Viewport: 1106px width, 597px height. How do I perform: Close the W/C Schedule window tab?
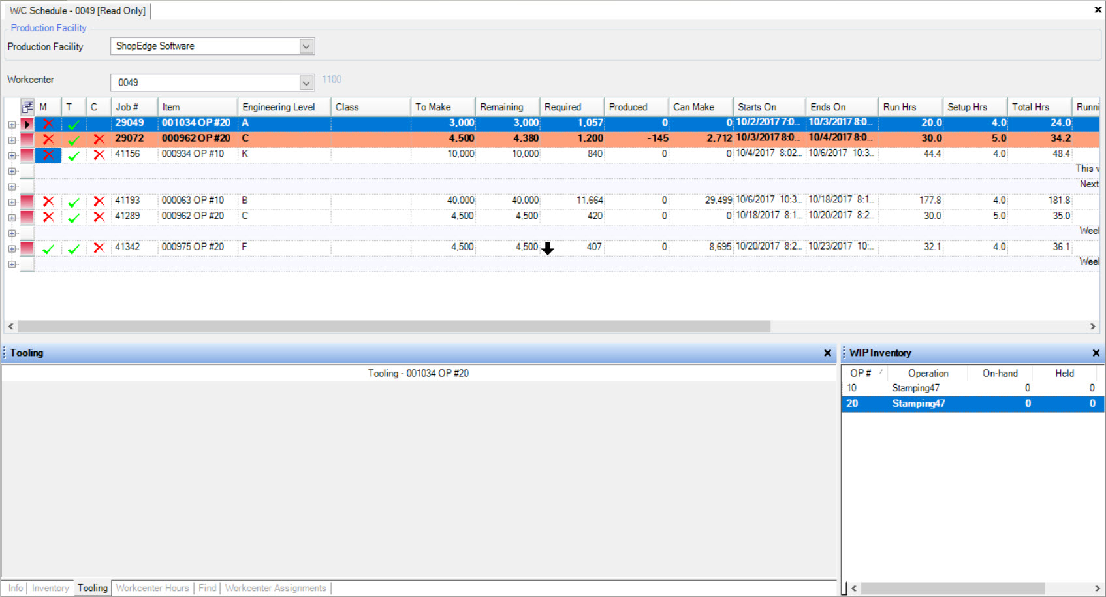(x=1098, y=10)
